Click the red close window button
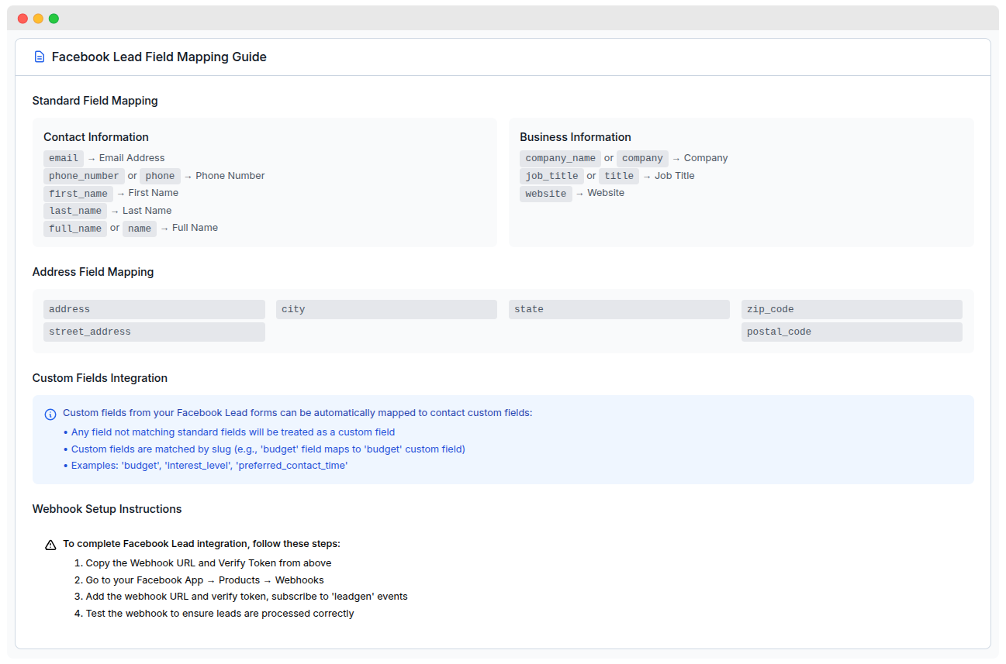The width and height of the screenshot is (1006, 664). (x=22, y=19)
